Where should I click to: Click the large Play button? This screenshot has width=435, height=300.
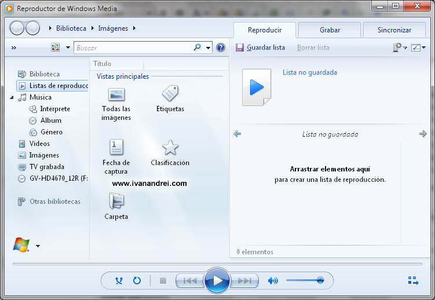(x=217, y=280)
